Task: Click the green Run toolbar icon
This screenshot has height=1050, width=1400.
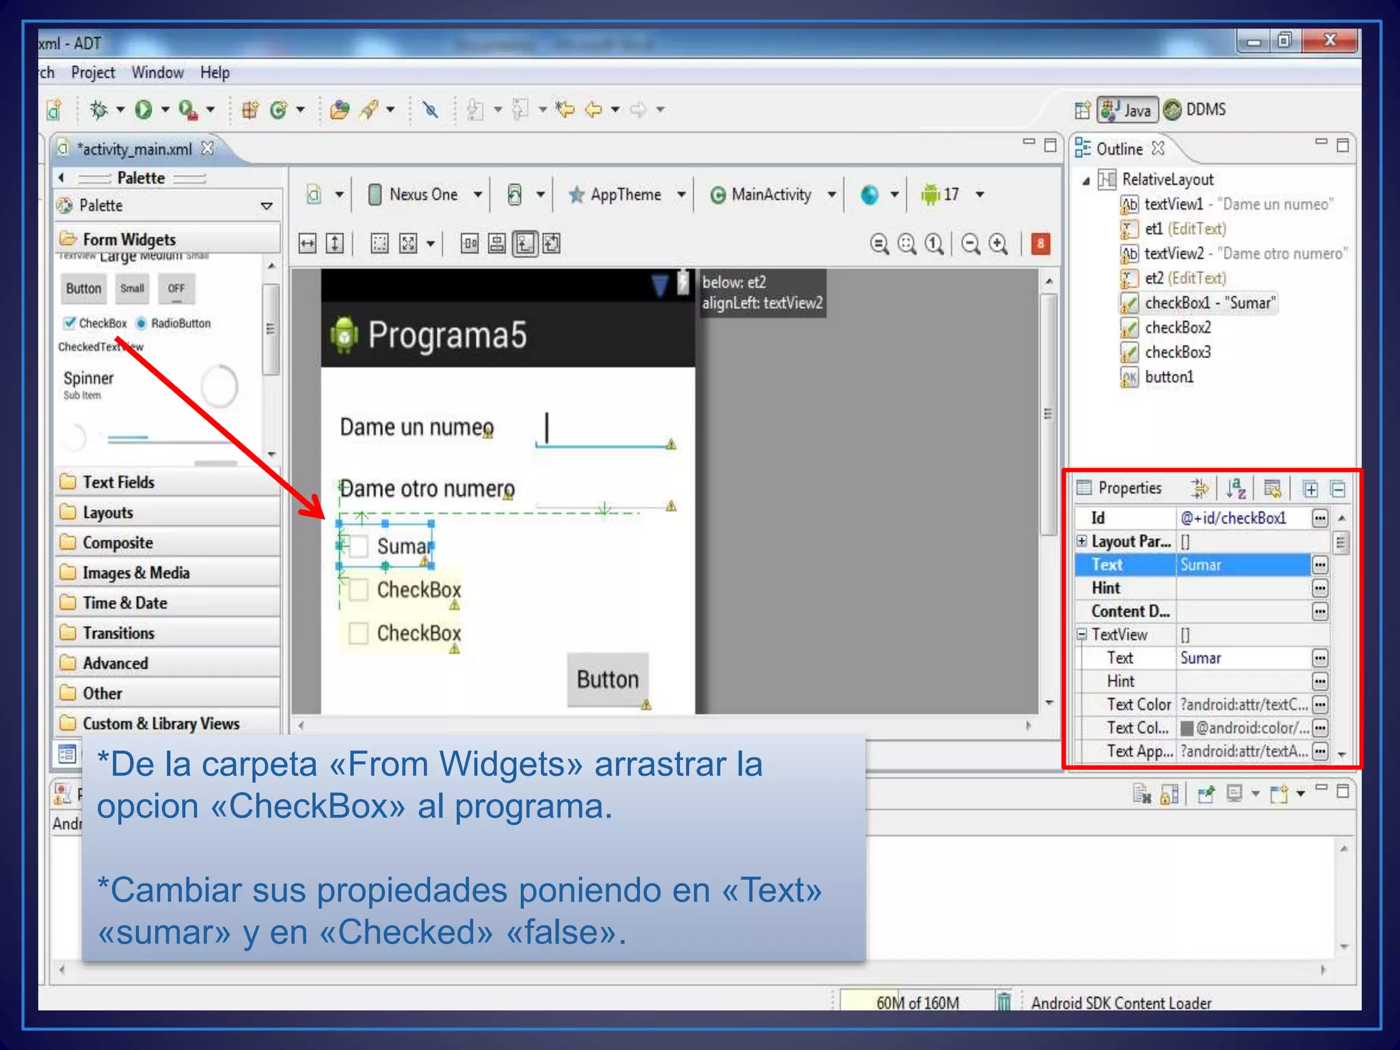Action: 143,109
